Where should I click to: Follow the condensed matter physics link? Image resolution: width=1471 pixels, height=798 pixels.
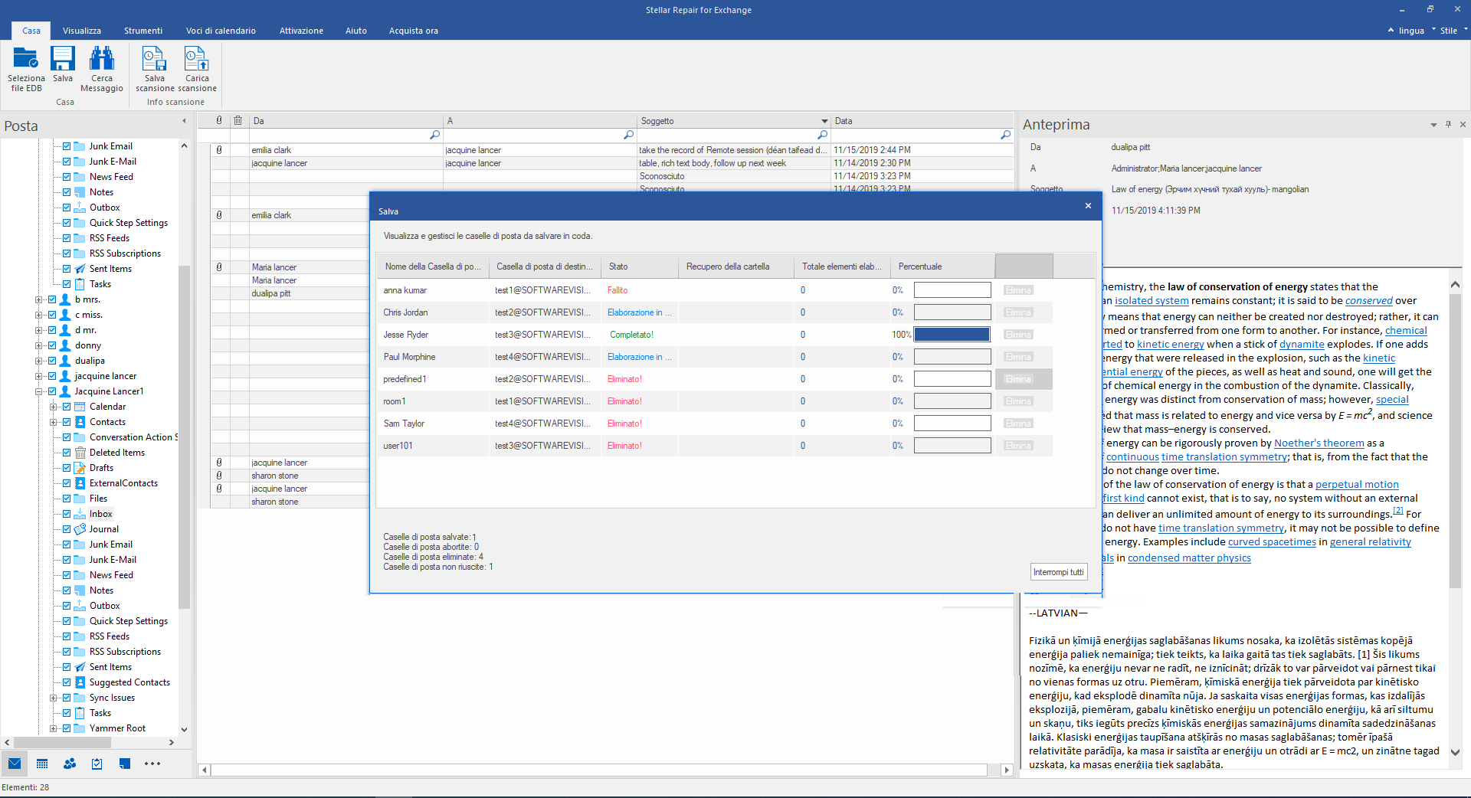[1189, 558]
